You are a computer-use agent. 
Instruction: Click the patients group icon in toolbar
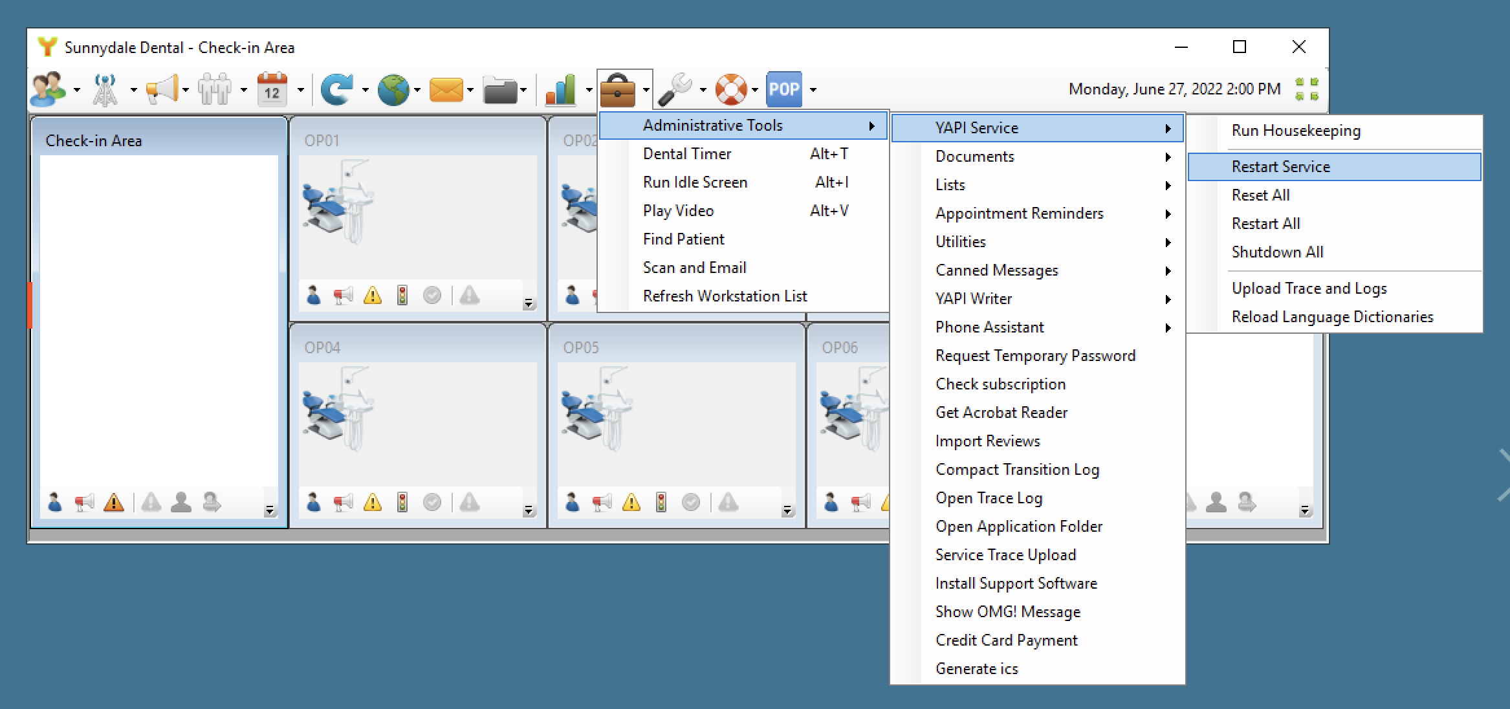[x=48, y=89]
